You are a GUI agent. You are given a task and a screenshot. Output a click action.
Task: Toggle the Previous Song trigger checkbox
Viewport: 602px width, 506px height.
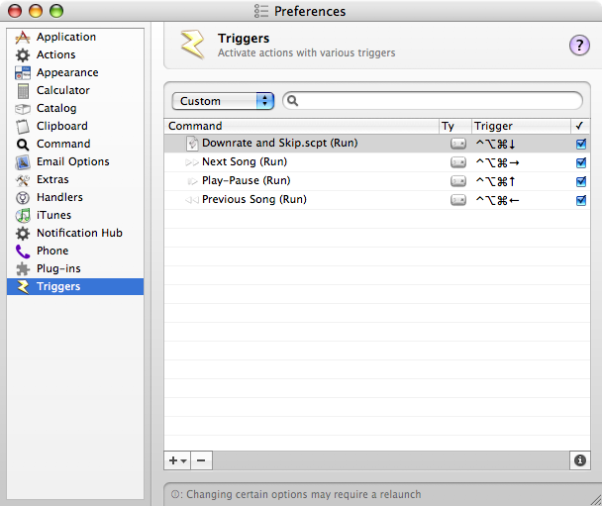581,200
